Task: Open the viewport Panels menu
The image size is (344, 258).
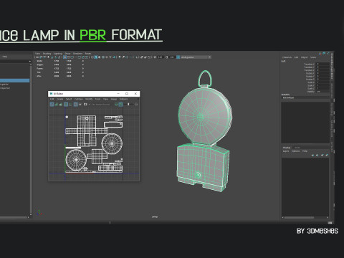Action: [x=88, y=54]
